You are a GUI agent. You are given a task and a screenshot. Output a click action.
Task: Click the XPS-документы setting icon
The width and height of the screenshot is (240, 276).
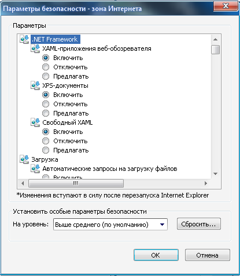(x=35, y=85)
